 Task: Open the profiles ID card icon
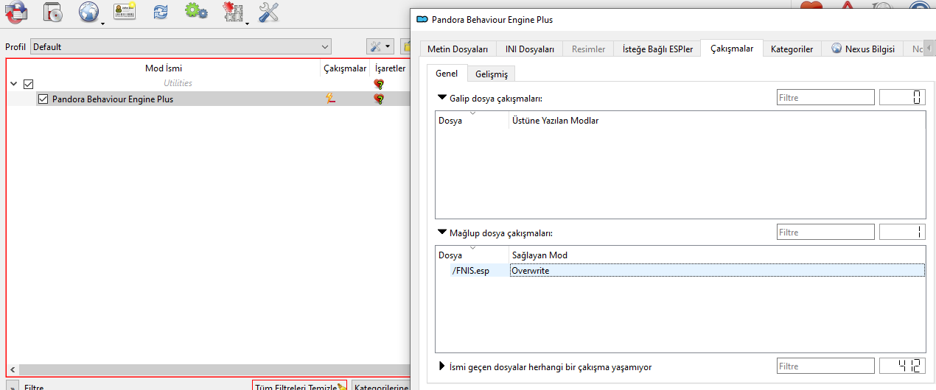125,11
